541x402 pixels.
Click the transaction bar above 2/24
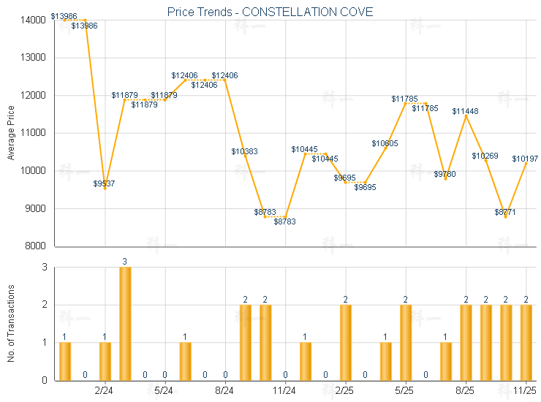click(105, 360)
